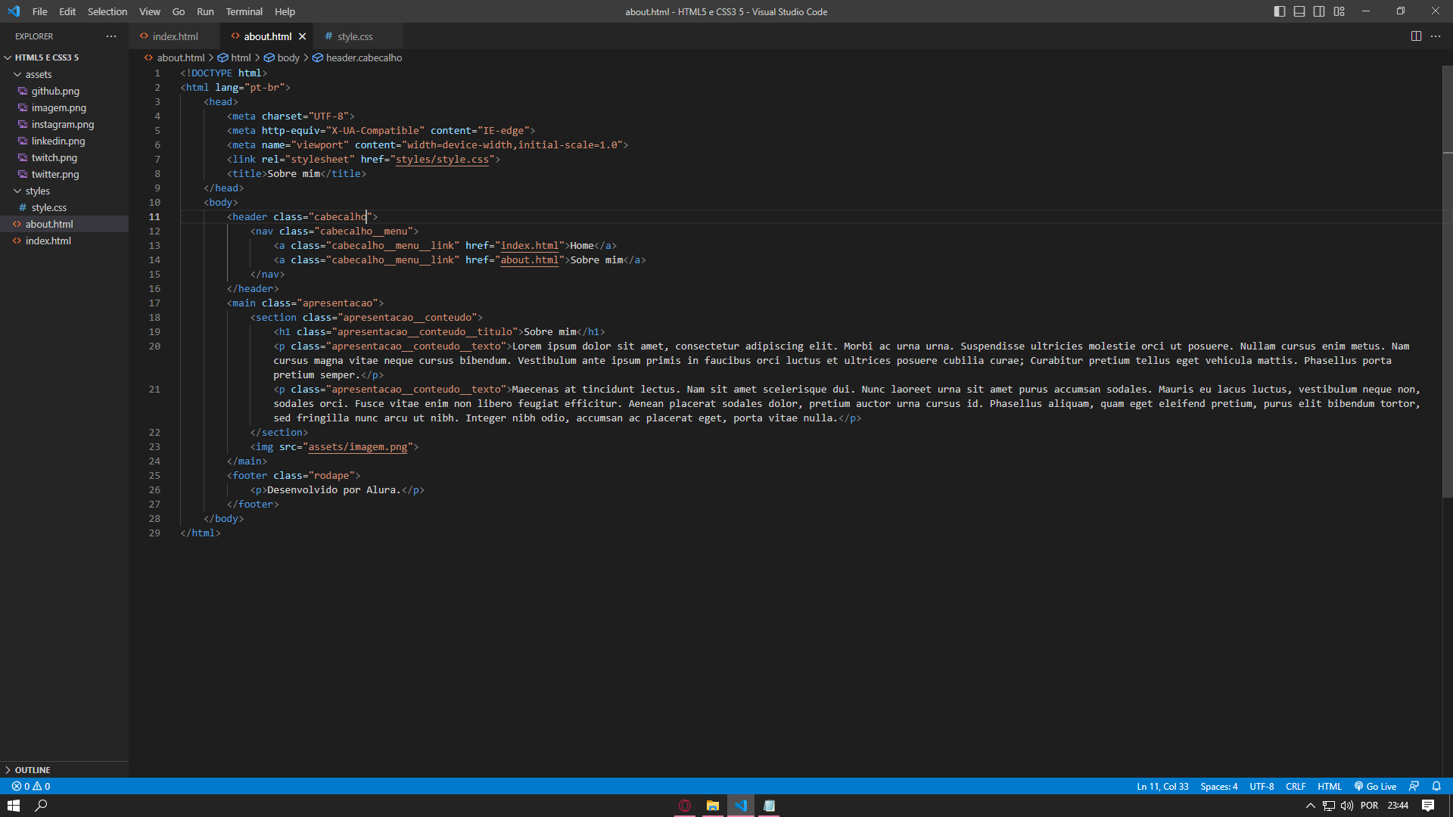1453x817 pixels.
Task: Click the editor vertical scrollbar
Action: [1447, 281]
